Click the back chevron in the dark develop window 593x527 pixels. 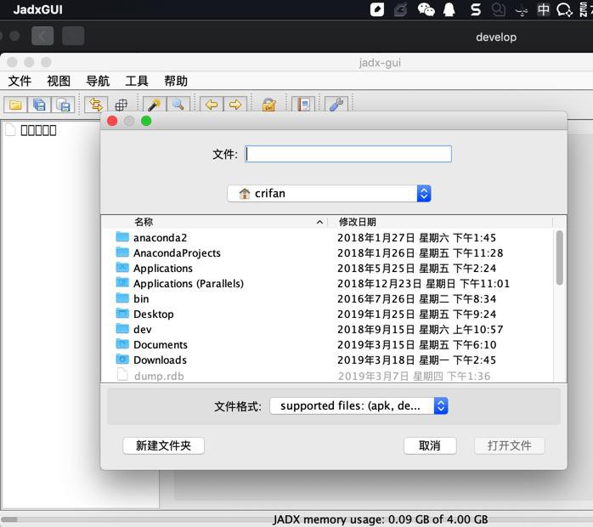click(42, 37)
